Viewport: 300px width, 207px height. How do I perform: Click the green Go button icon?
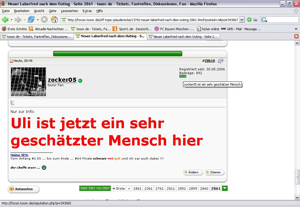249,20
